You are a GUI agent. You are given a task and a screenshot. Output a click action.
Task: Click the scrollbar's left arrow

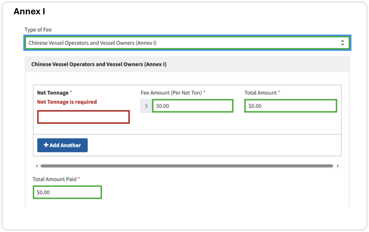tap(37, 166)
